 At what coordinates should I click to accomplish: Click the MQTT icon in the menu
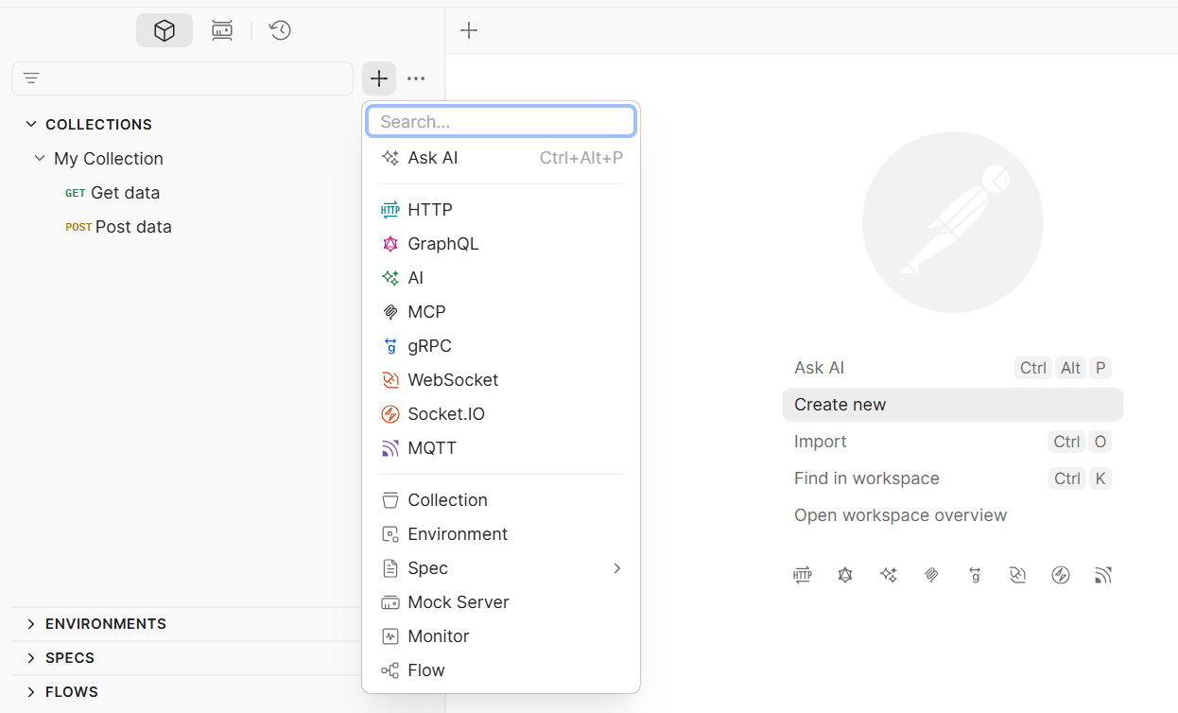(x=390, y=448)
